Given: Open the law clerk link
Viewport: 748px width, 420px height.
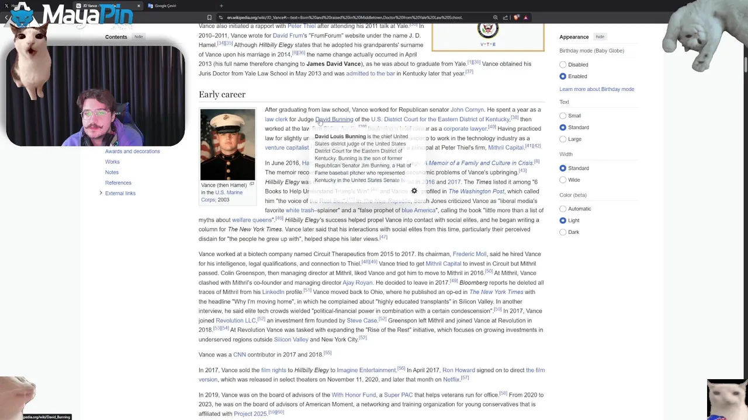Looking at the screenshot, I should click(x=276, y=119).
